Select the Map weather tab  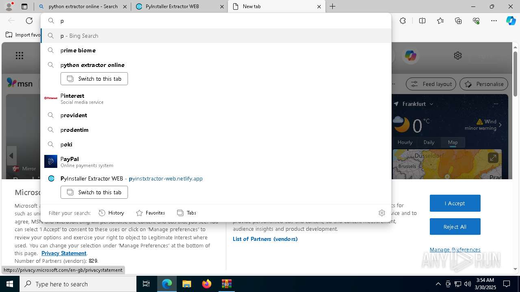click(x=453, y=142)
